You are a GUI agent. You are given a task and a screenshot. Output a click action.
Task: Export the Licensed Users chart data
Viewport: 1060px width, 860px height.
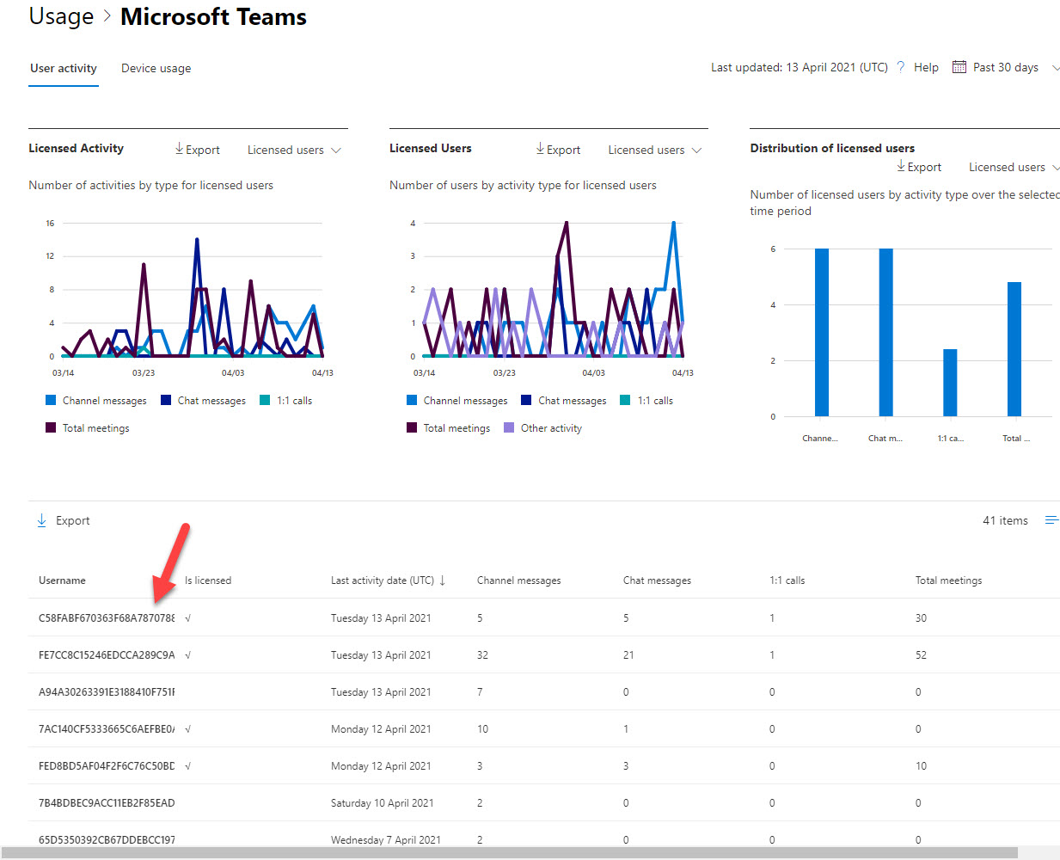click(559, 150)
